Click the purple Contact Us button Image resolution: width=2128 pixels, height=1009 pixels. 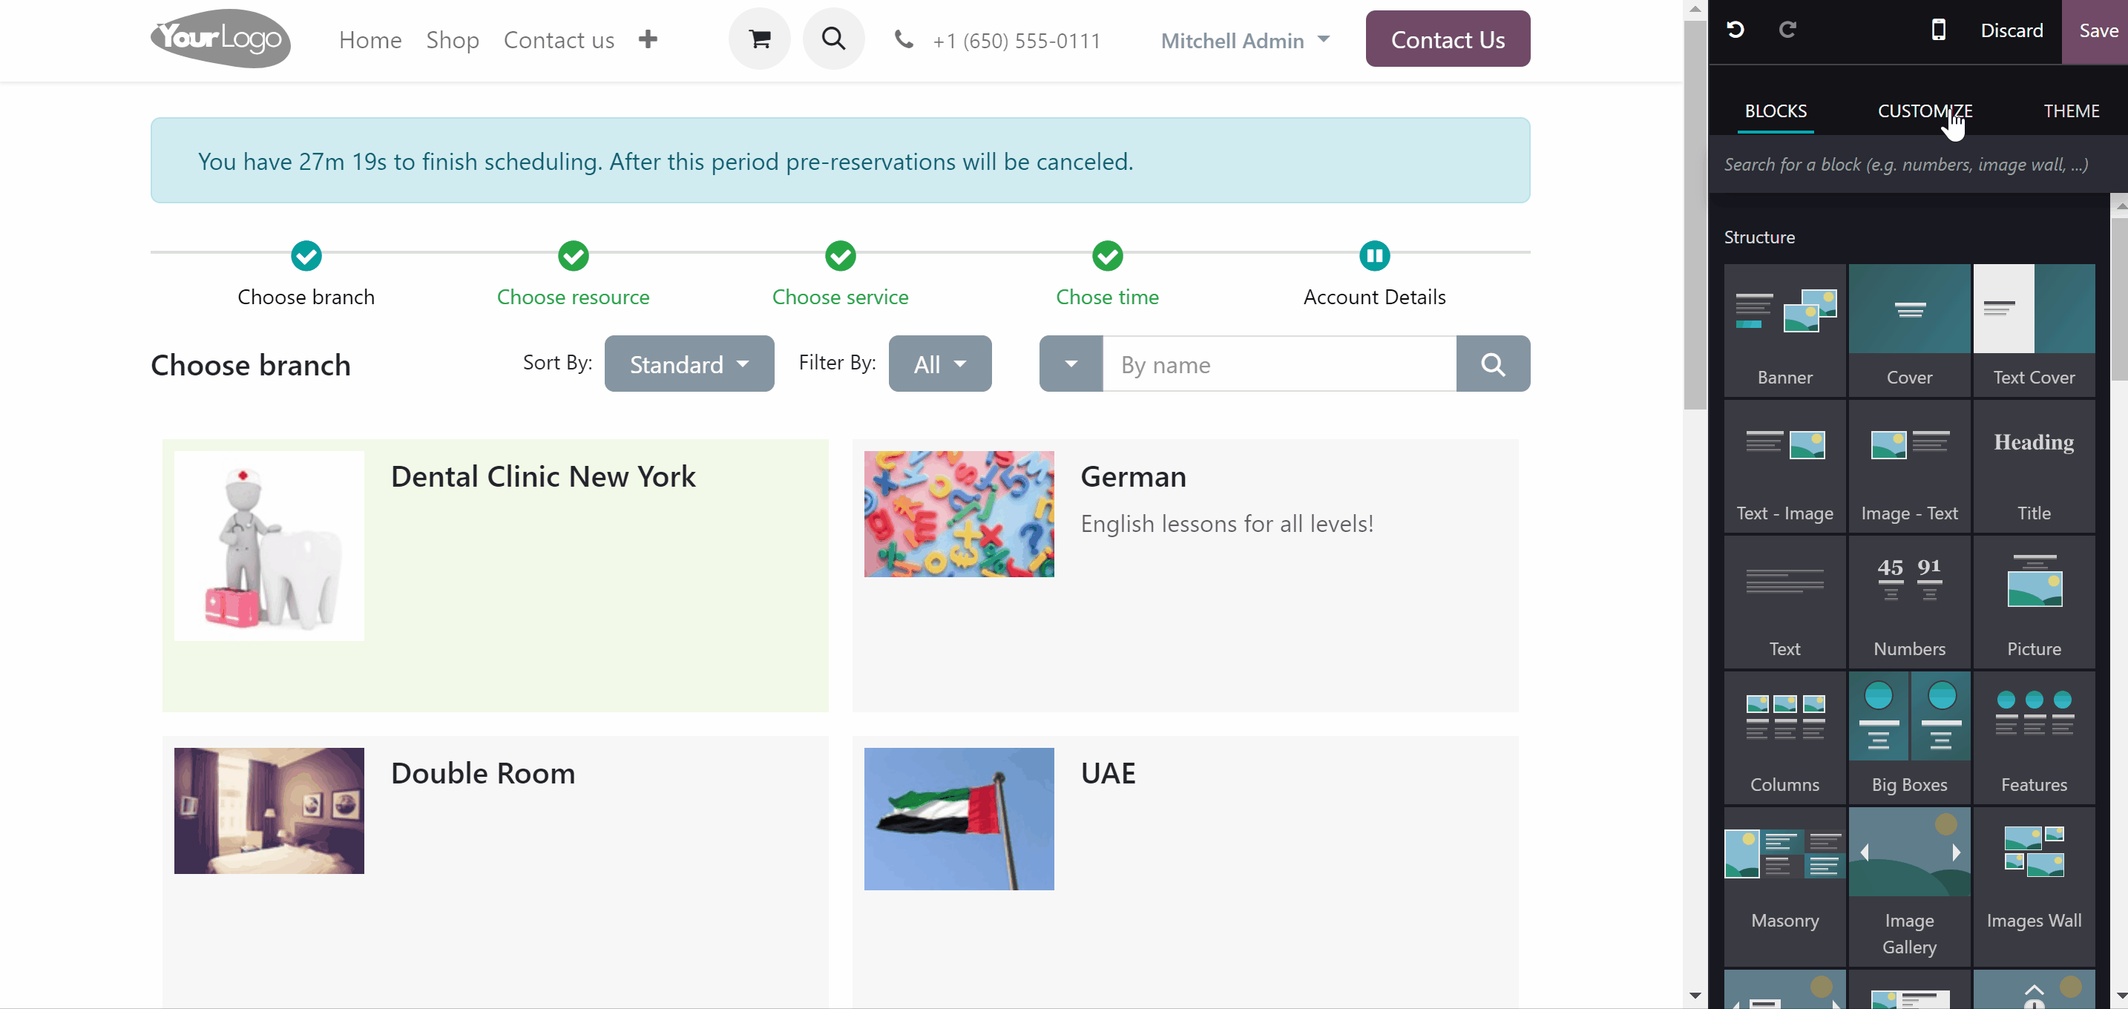click(1448, 39)
